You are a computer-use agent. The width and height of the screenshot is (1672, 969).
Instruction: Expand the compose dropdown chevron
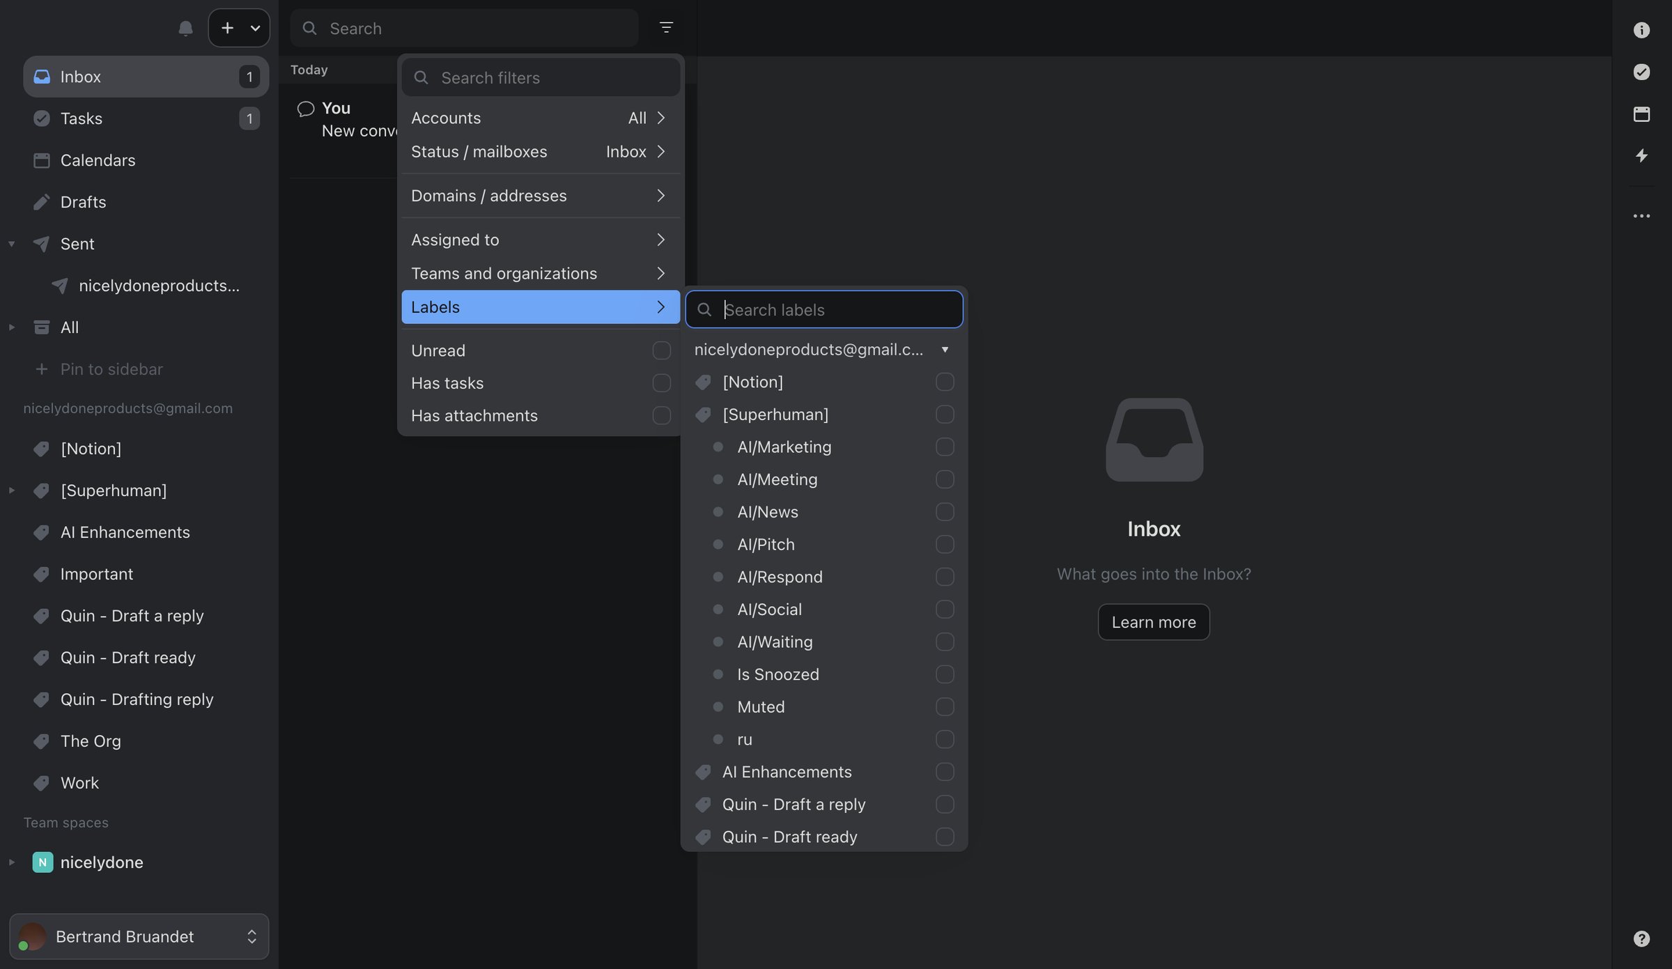(255, 28)
